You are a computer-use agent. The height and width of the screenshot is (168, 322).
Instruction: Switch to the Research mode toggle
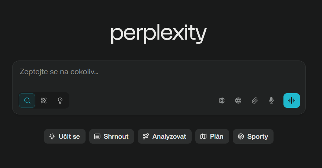pyautogui.click(x=44, y=101)
